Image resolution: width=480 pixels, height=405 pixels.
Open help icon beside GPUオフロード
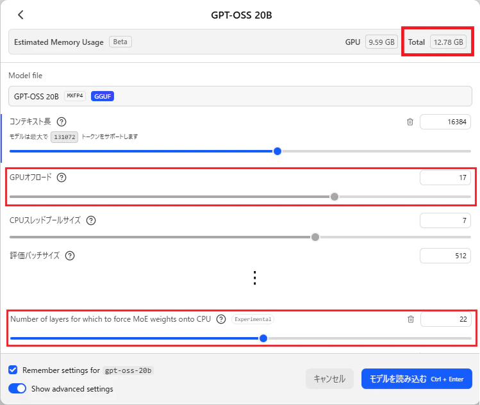coord(62,178)
